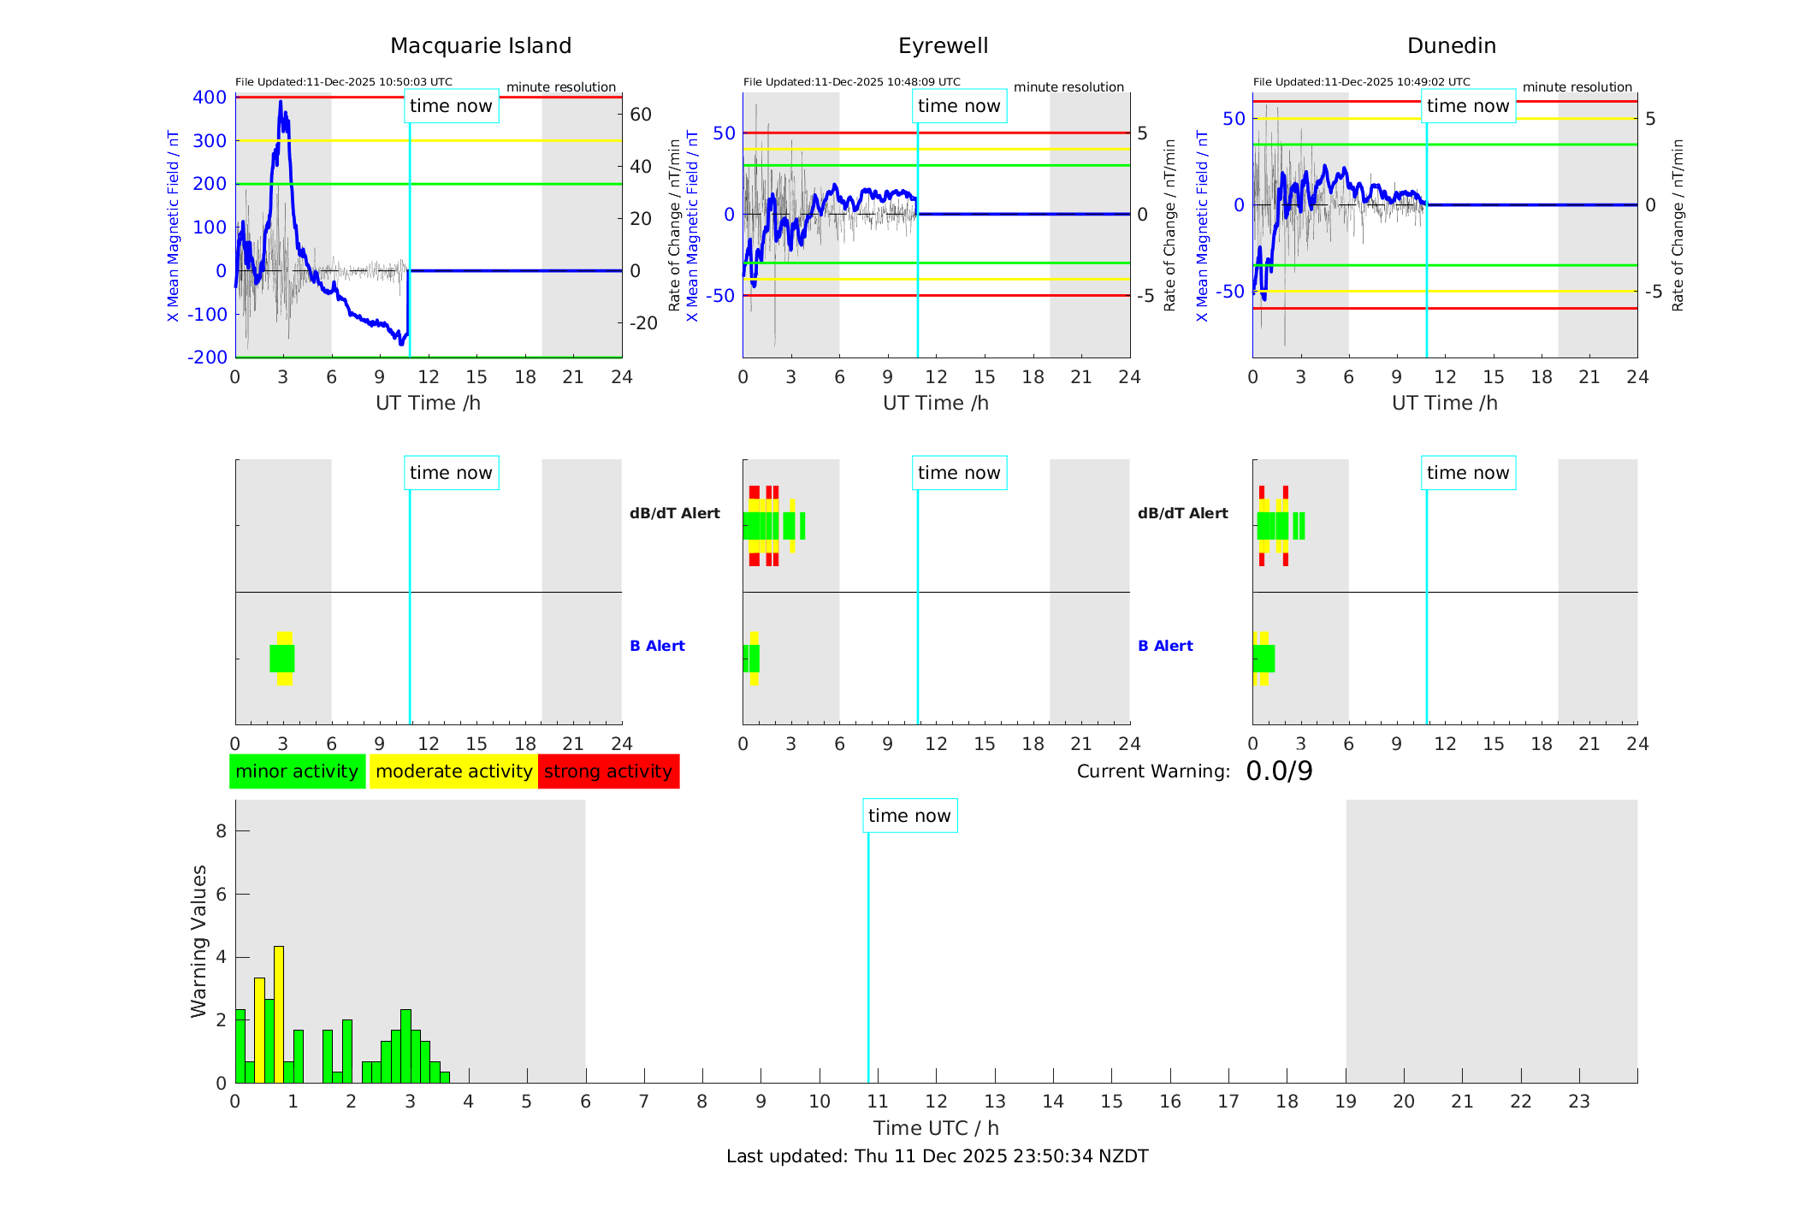
Task: Click the yellow moderate activity legend box
Action: click(453, 771)
